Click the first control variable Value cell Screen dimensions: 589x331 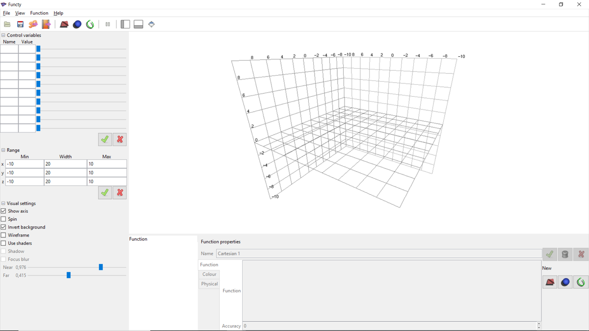tap(27, 49)
